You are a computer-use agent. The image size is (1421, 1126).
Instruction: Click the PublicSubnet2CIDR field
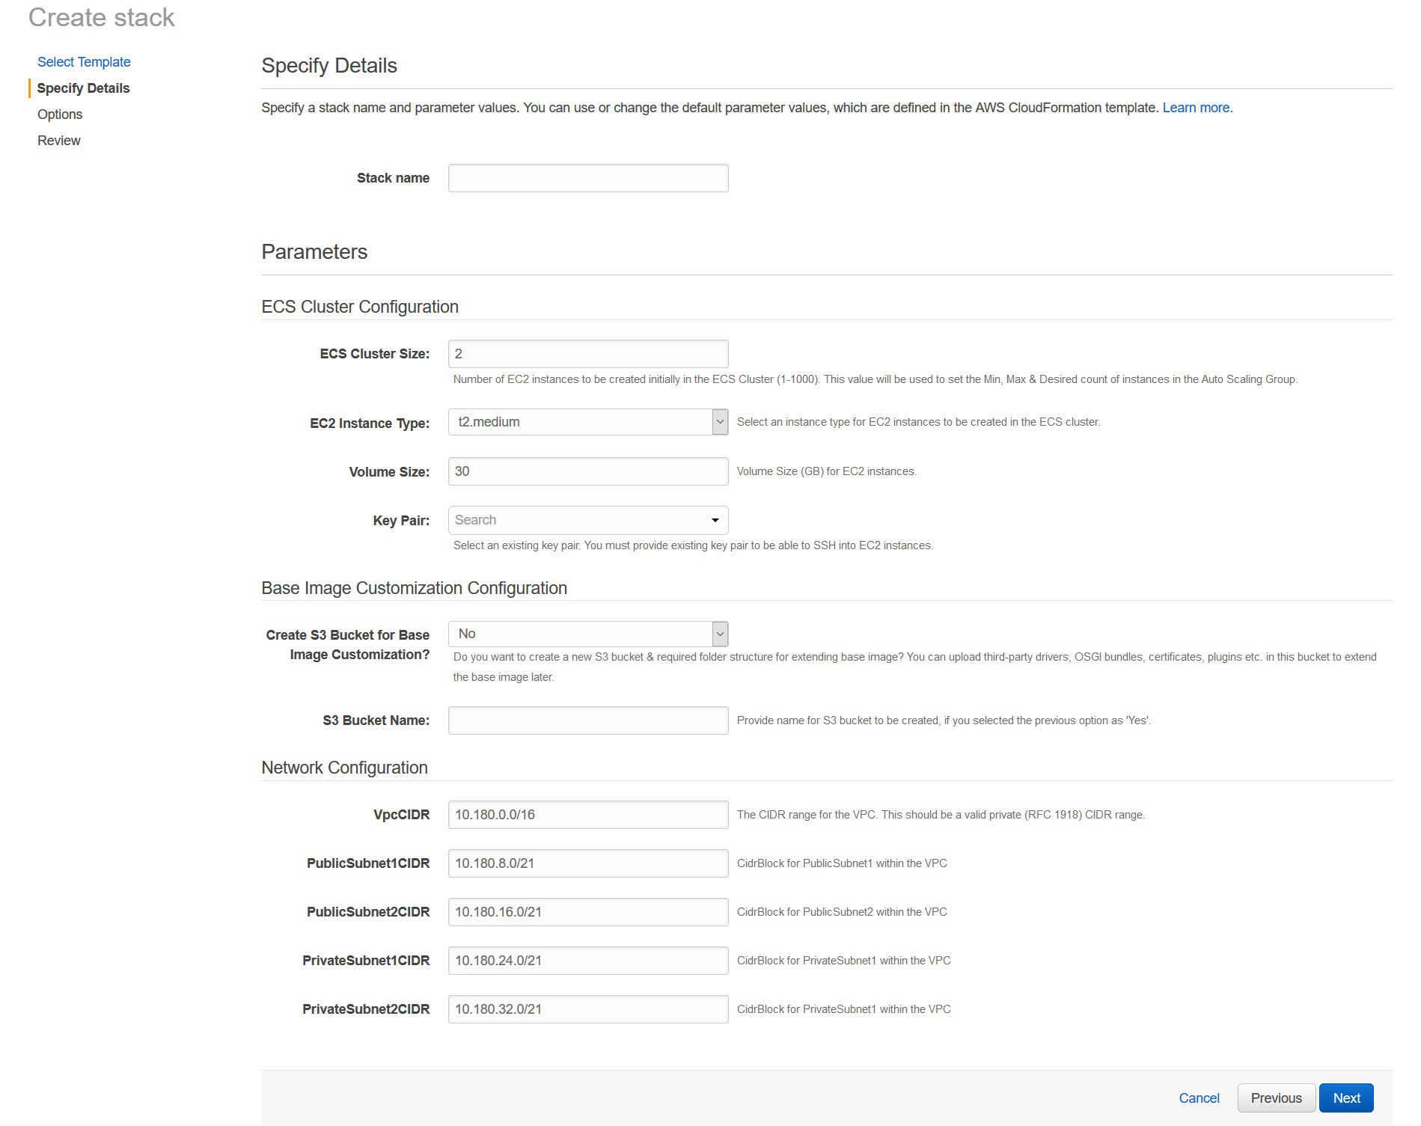(587, 912)
